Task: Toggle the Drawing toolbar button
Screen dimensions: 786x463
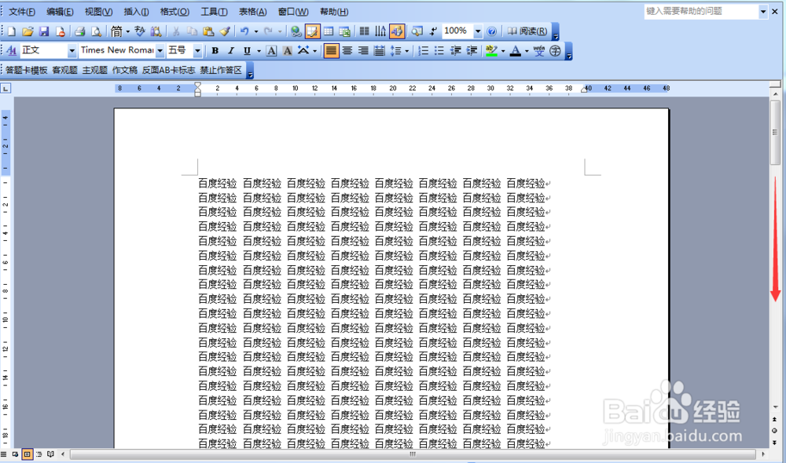Action: click(x=396, y=31)
